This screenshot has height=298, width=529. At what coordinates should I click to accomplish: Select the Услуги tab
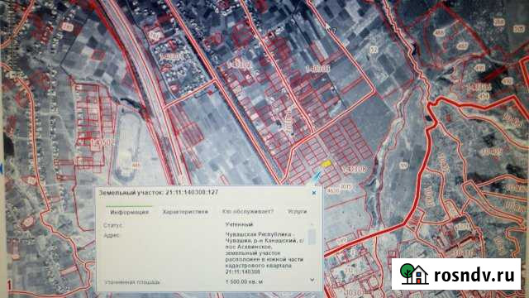click(298, 212)
